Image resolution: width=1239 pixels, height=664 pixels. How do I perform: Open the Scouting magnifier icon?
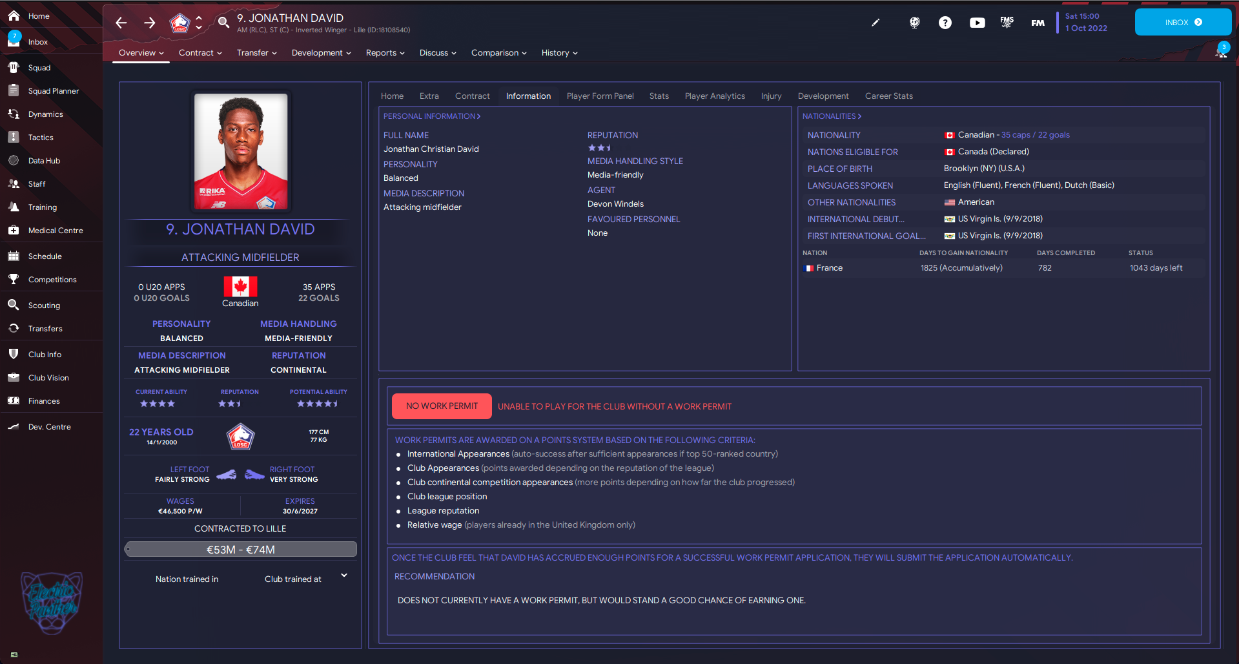point(14,305)
